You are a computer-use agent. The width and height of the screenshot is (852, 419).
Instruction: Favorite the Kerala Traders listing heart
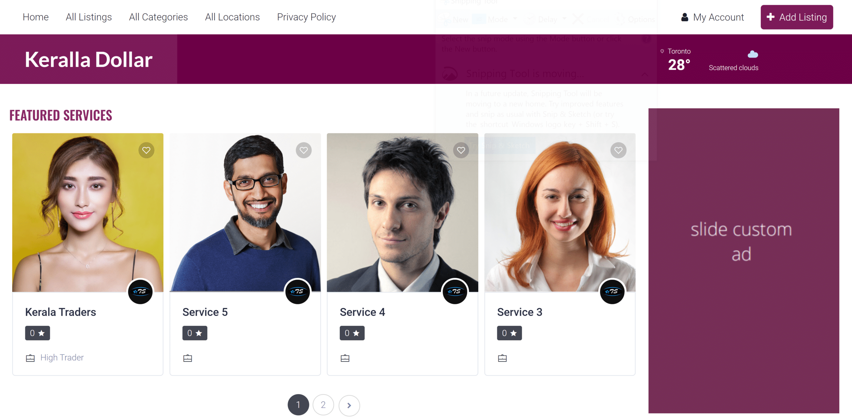(x=146, y=150)
